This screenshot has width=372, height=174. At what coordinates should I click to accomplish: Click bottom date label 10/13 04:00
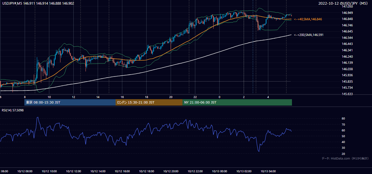(x=268, y=171)
